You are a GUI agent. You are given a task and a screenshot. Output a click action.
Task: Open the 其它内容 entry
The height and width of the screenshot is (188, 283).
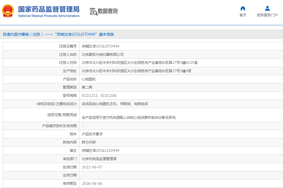click(89, 142)
